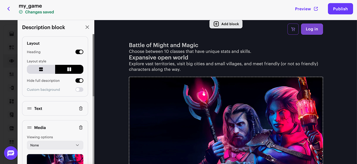Open the shopping cart icon in preview

[x=293, y=29]
